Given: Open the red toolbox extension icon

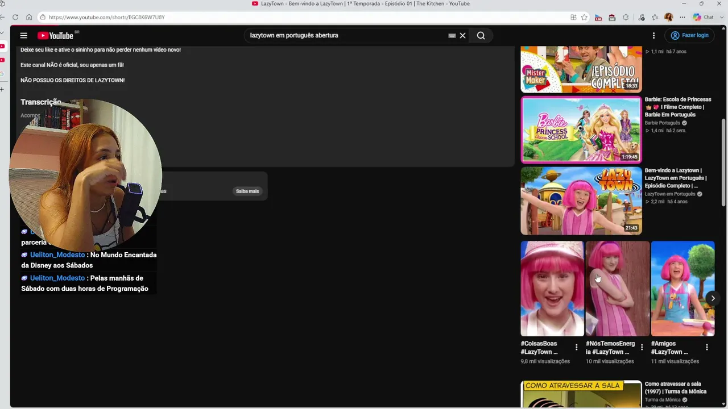Looking at the screenshot, I should (x=612, y=17).
